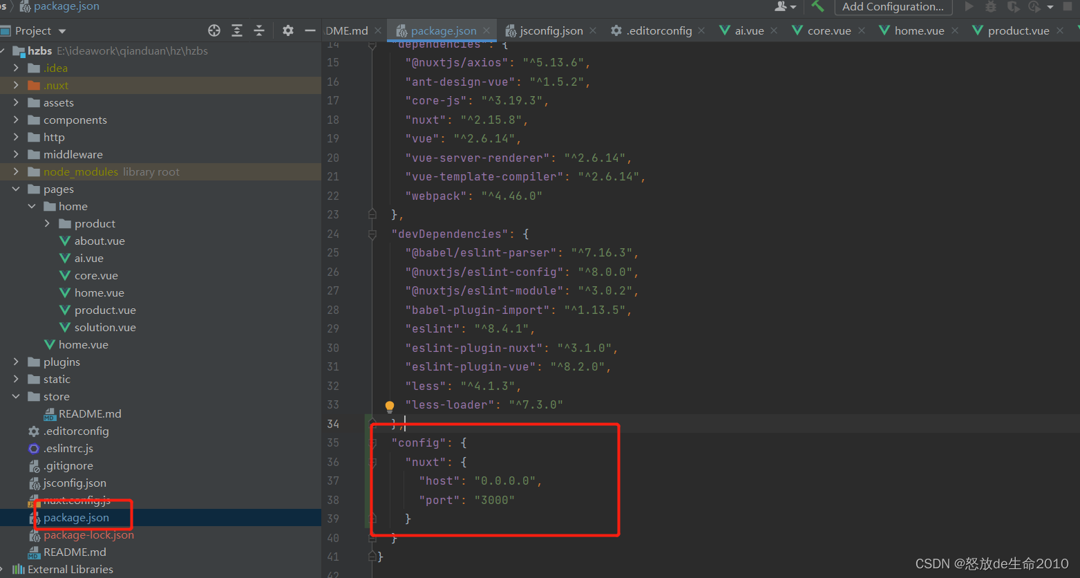Click the Stop square icon

(x=1068, y=6)
